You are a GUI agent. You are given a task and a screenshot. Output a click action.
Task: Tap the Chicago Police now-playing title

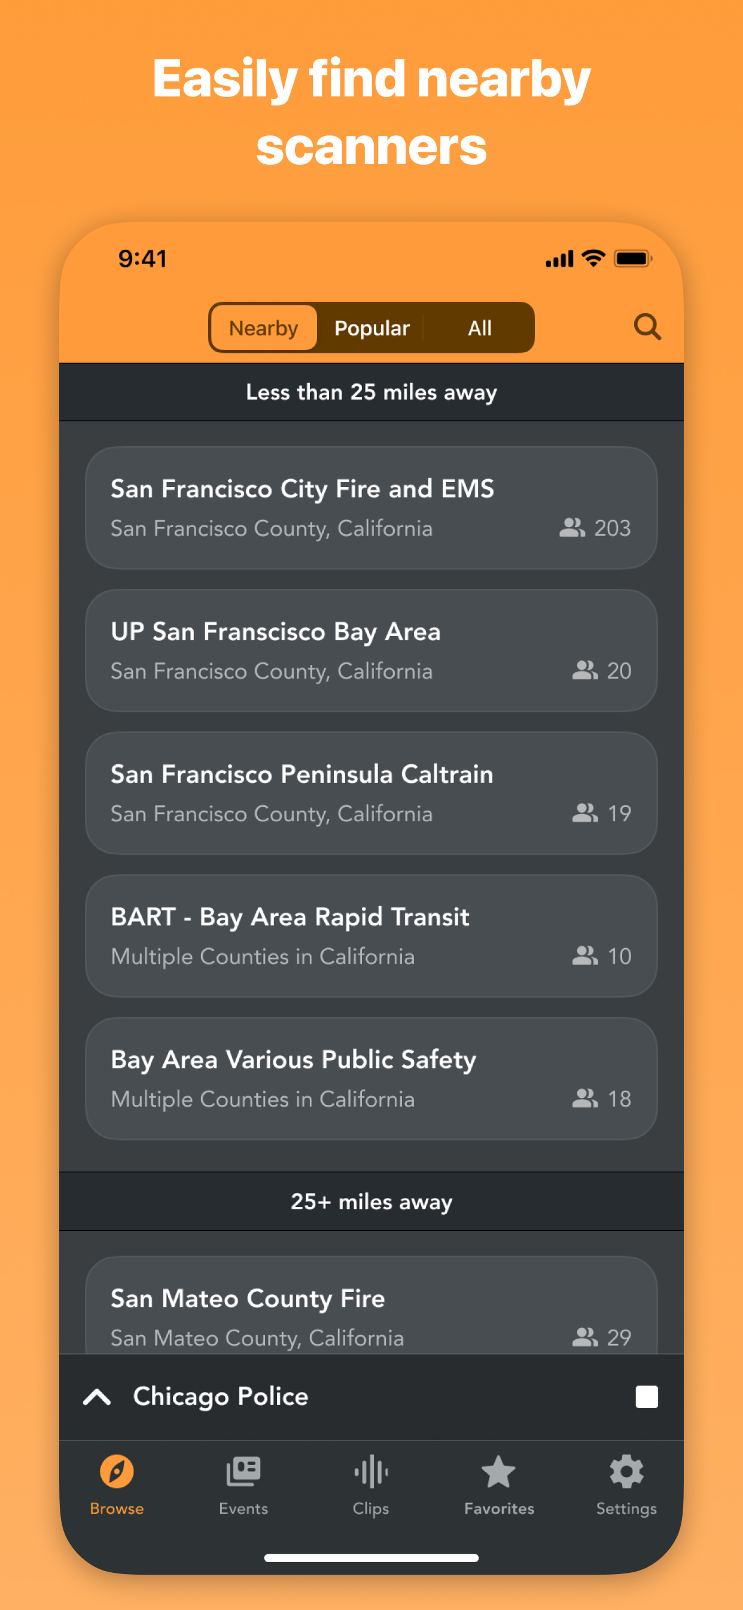click(x=220, y=1397)
